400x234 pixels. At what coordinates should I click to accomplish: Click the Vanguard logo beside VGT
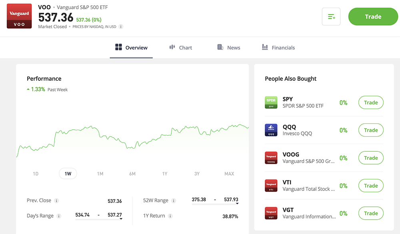click(271, 213)
